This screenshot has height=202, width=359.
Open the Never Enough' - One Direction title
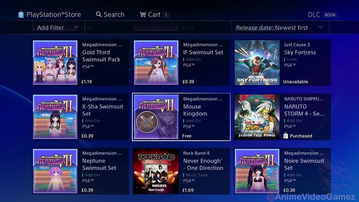click(203, 164)
